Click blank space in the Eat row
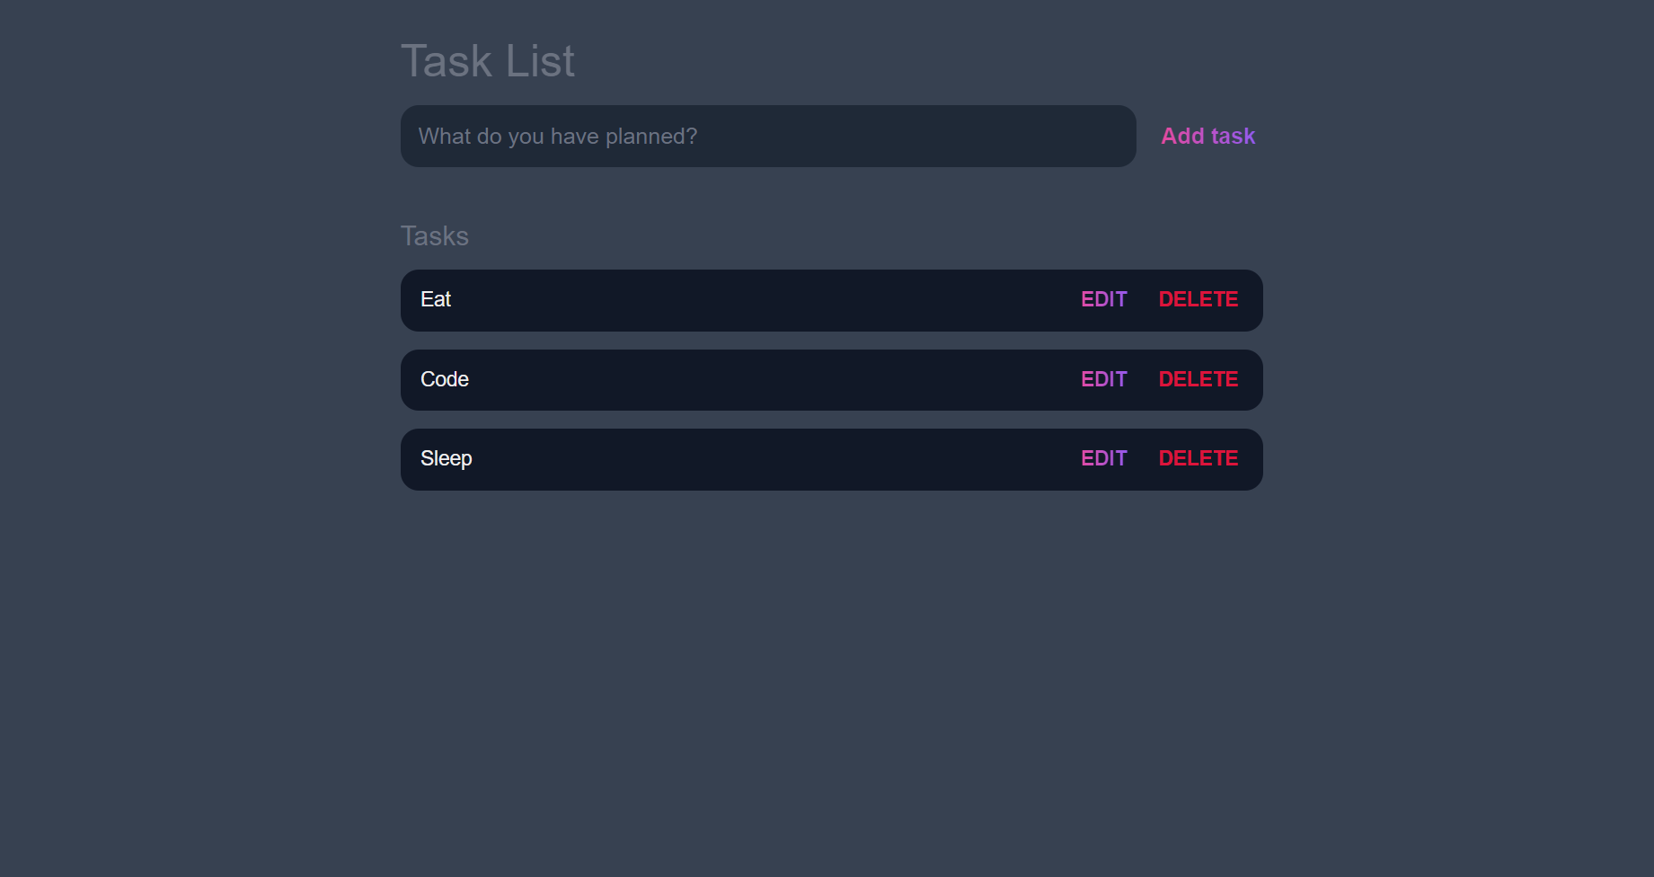The image size is (1654, 877). coord(764,300)
